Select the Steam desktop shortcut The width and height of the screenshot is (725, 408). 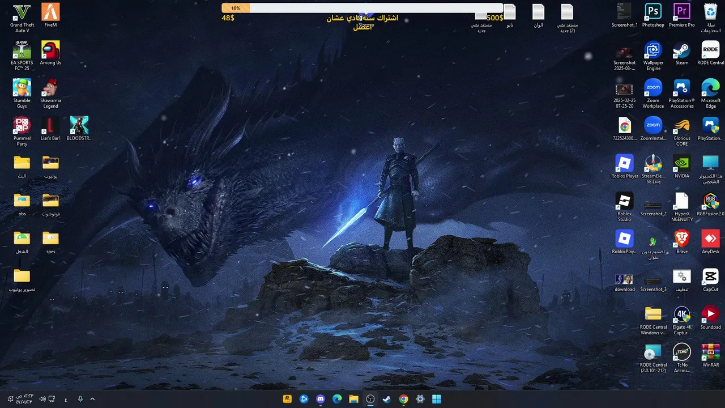(682, 53)
